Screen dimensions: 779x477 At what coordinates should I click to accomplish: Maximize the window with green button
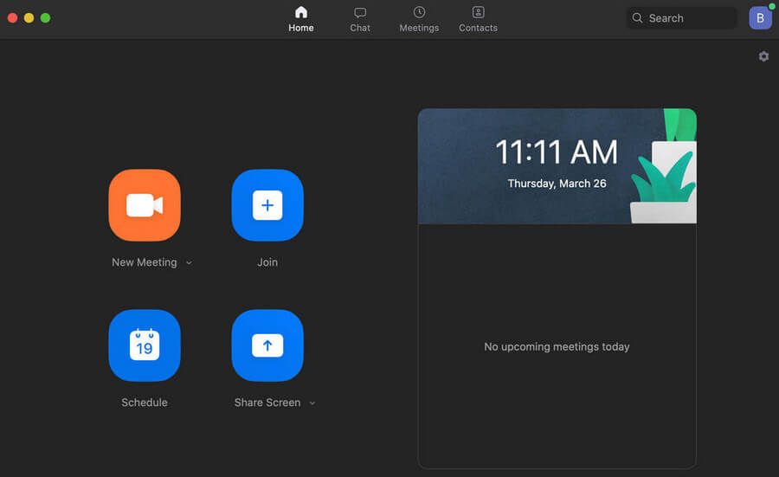coord(45,18)
